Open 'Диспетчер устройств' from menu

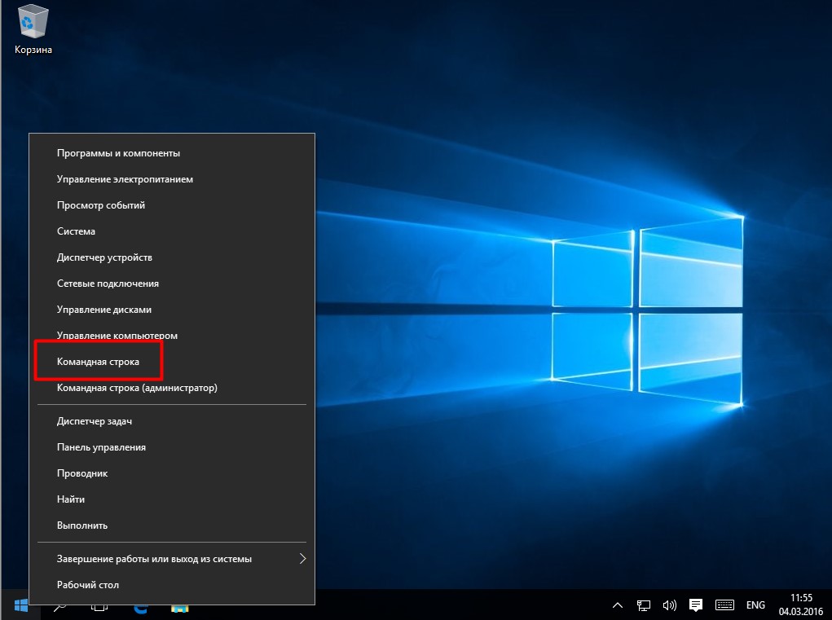click(x=104, y=257)
